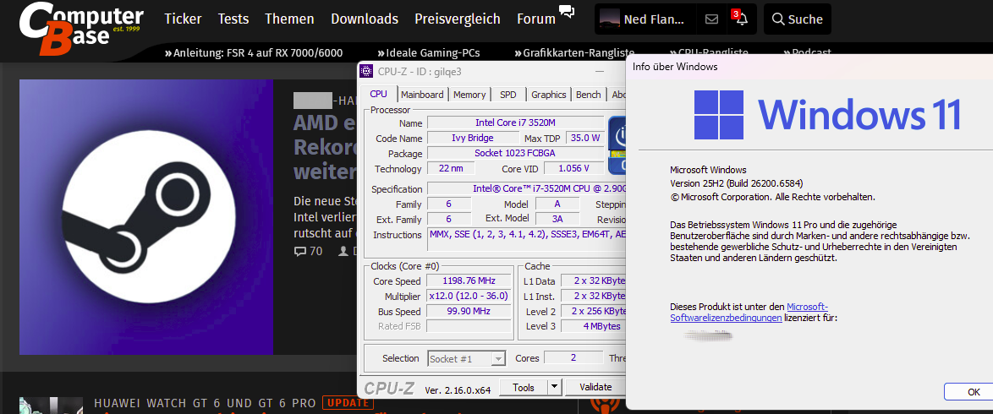Open the Grafikkarten-Rangliste link
993x414 pixels.
tap(574, 53)
